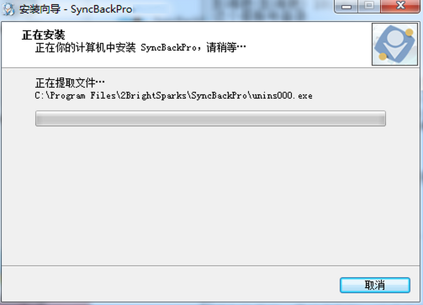Image resolution: width=423 pixels, height=305 pixels.
Task: Click the SyncBackPro name in description text
Action: 168,48
